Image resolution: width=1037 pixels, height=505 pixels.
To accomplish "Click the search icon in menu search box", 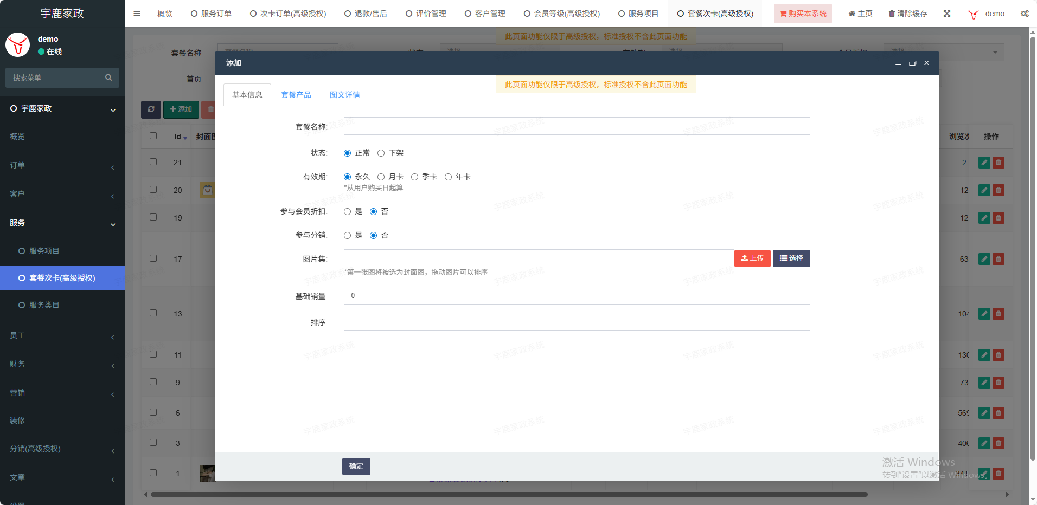I will 108,77.
